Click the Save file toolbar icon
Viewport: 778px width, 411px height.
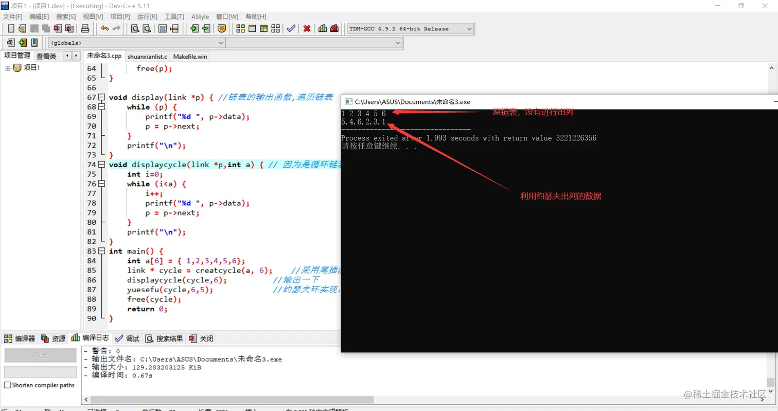[34, 29]
